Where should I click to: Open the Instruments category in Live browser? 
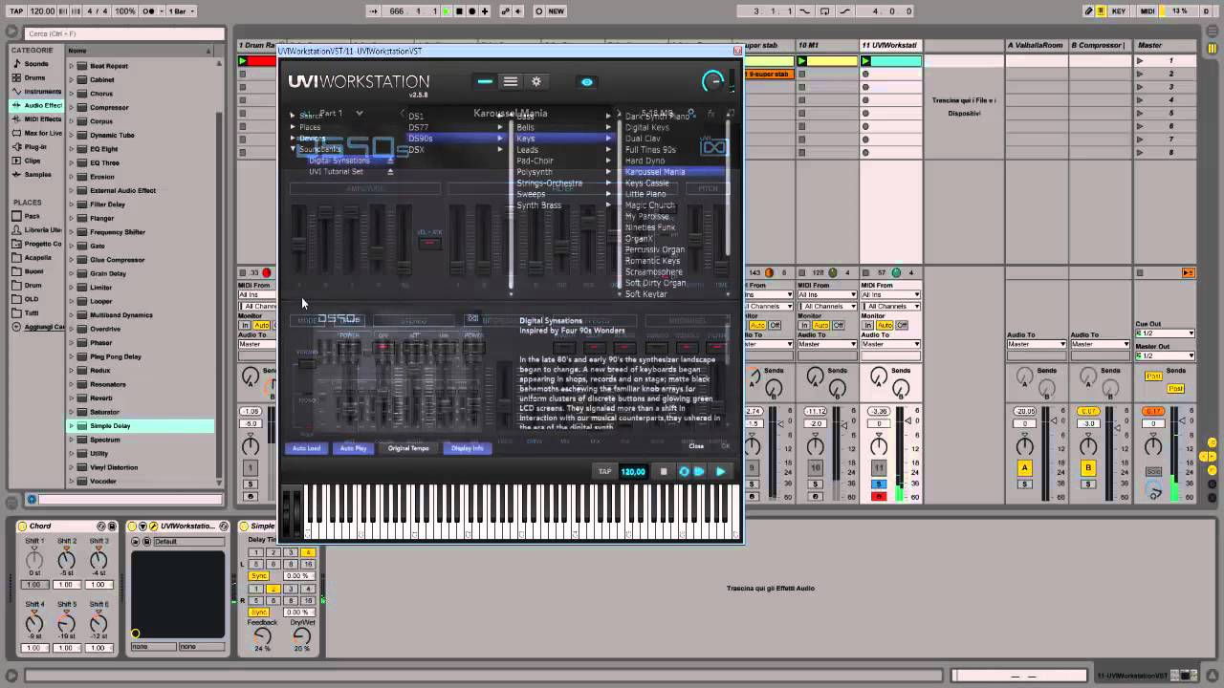pos(36,92)
